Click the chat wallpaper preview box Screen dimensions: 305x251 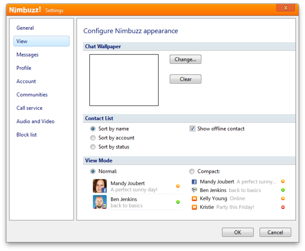tap(124, 80)
